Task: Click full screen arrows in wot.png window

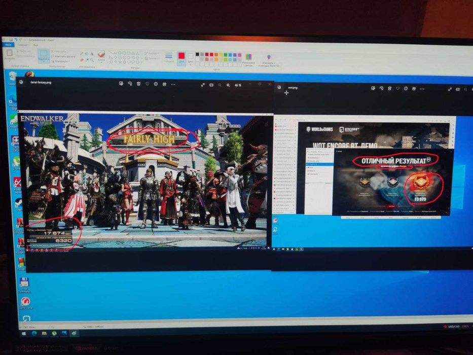Action: click(x=450, y=89)
